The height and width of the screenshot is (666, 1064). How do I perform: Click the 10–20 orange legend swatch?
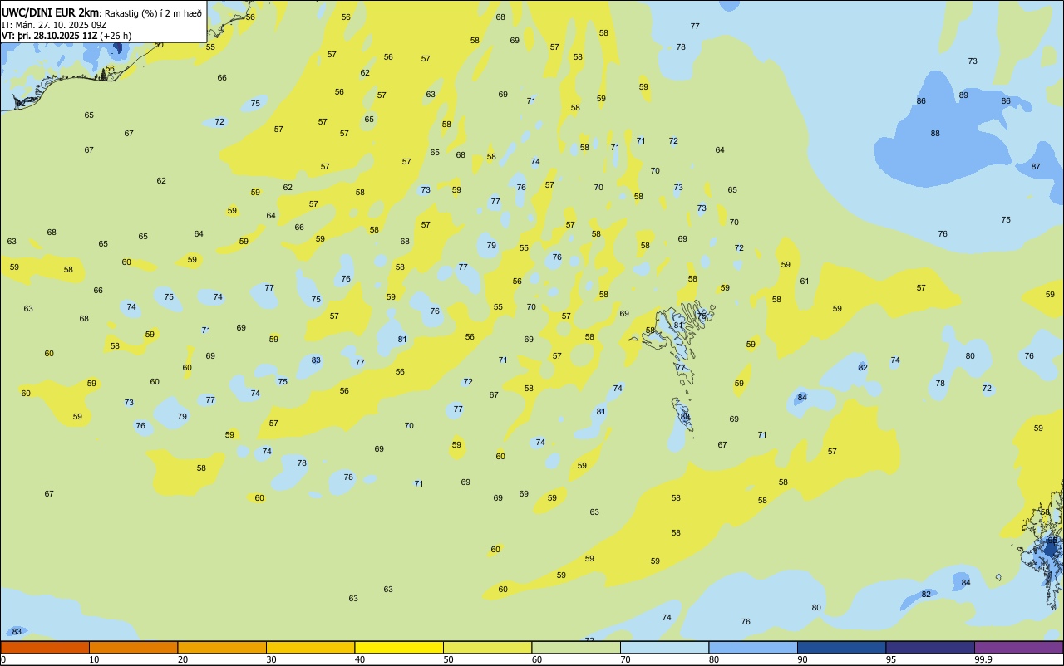[133, 647]
